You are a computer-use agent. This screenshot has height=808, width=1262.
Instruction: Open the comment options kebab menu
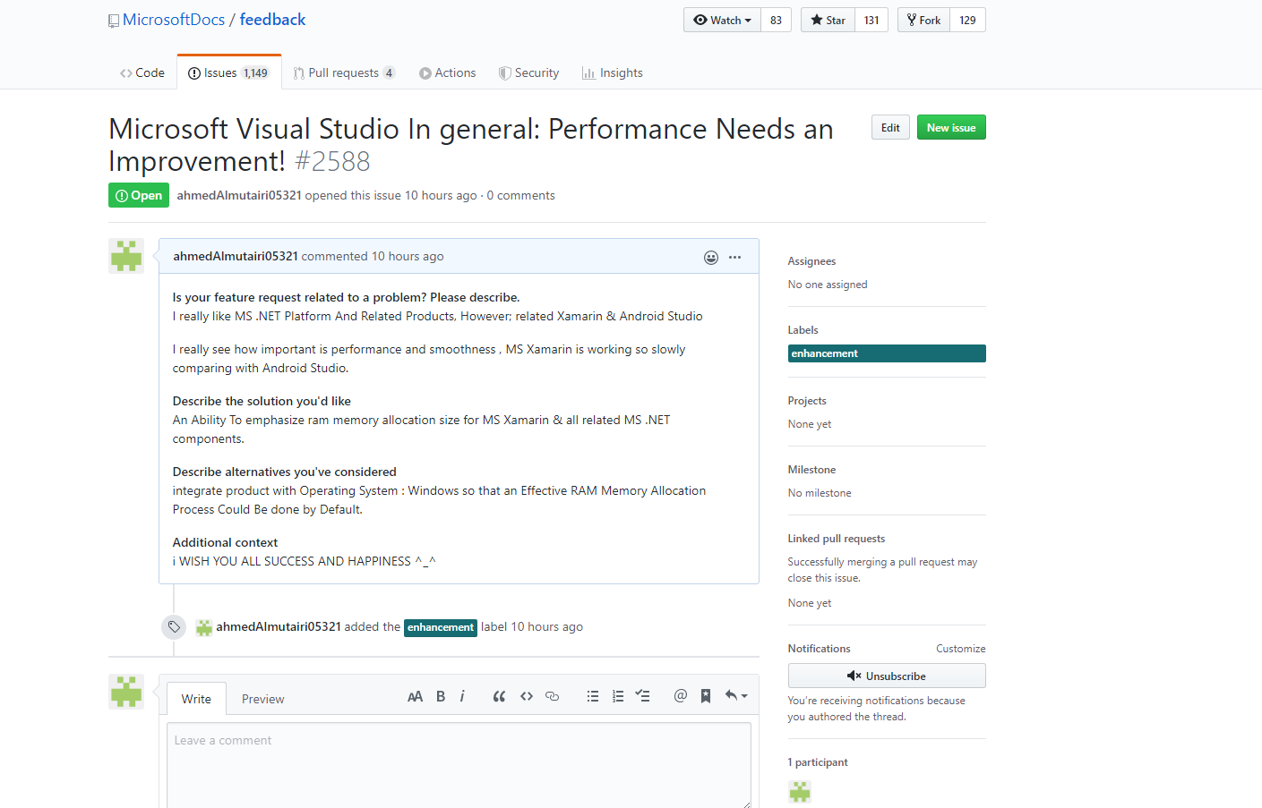(734, 257)
